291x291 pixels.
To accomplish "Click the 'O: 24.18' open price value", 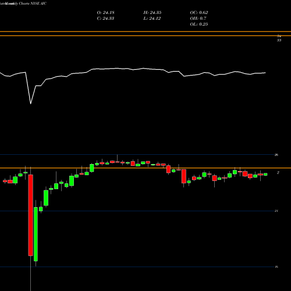I will pos(105,13).
